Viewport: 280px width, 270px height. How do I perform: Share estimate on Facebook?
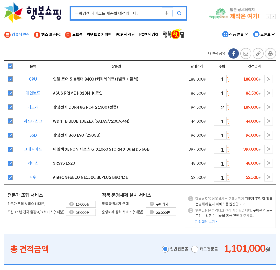click(233, 53)
